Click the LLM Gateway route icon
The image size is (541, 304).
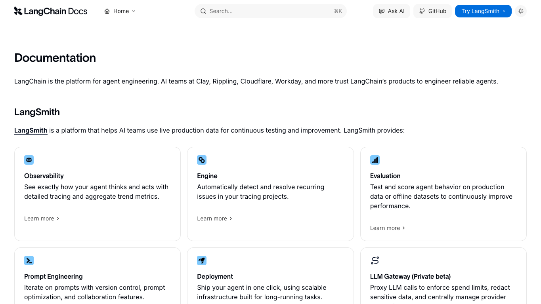coord(375,260)
